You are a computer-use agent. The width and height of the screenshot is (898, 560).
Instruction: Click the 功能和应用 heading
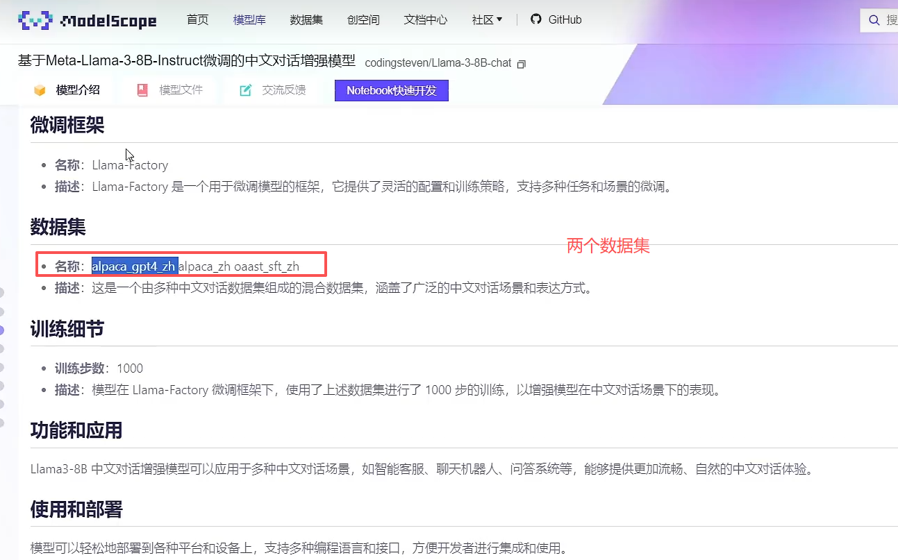[x=76, y=430]
